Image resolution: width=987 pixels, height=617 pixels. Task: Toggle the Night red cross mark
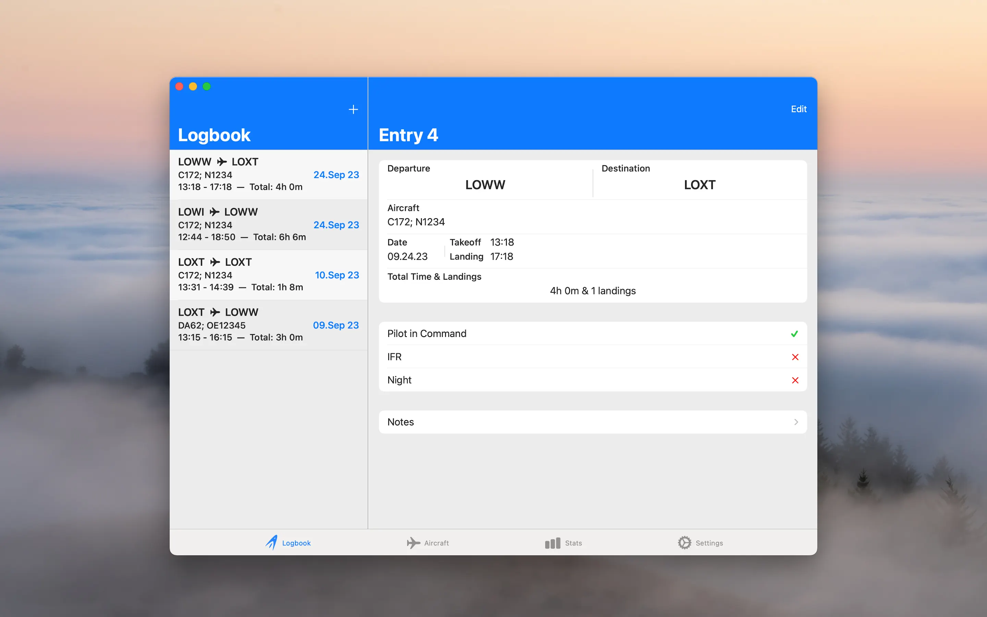(795, 380)
